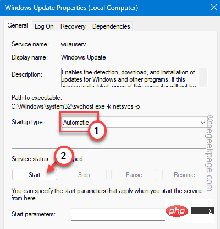Start the Windows Update service
Viewport: 220px width, 229px height.
point(35,174)
